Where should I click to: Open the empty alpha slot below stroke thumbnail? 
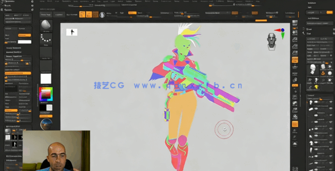46,53
